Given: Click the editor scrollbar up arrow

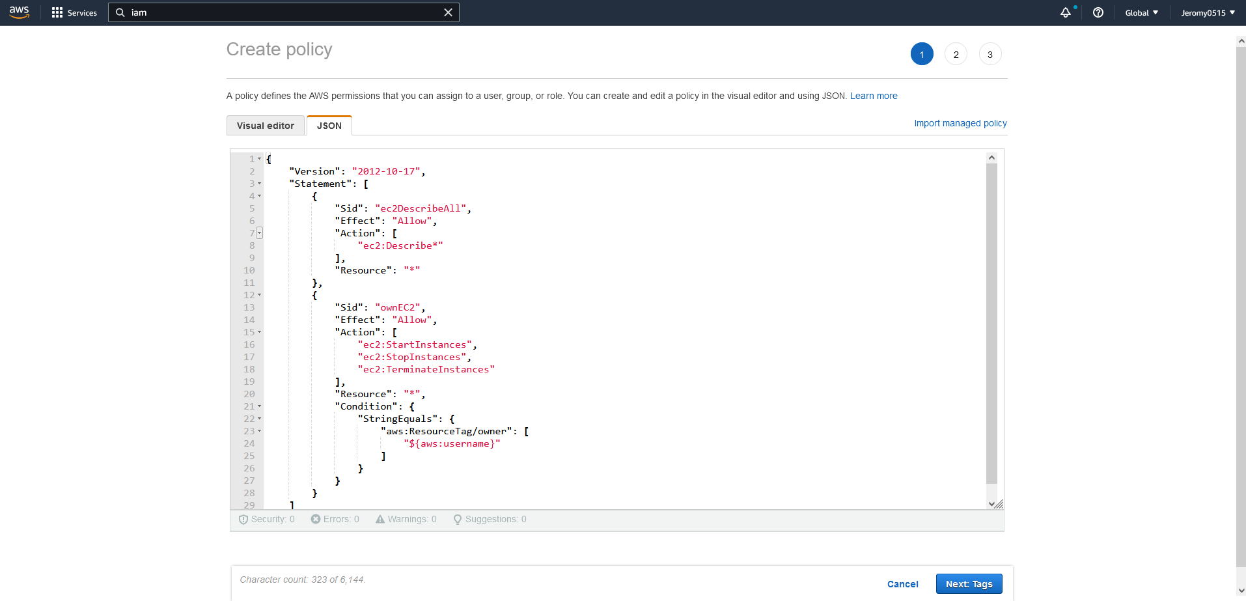Looking at the screenshot, I should (991, 158).
